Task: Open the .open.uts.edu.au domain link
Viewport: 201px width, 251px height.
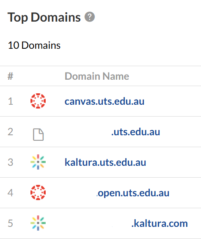Action: pos(133,193)
